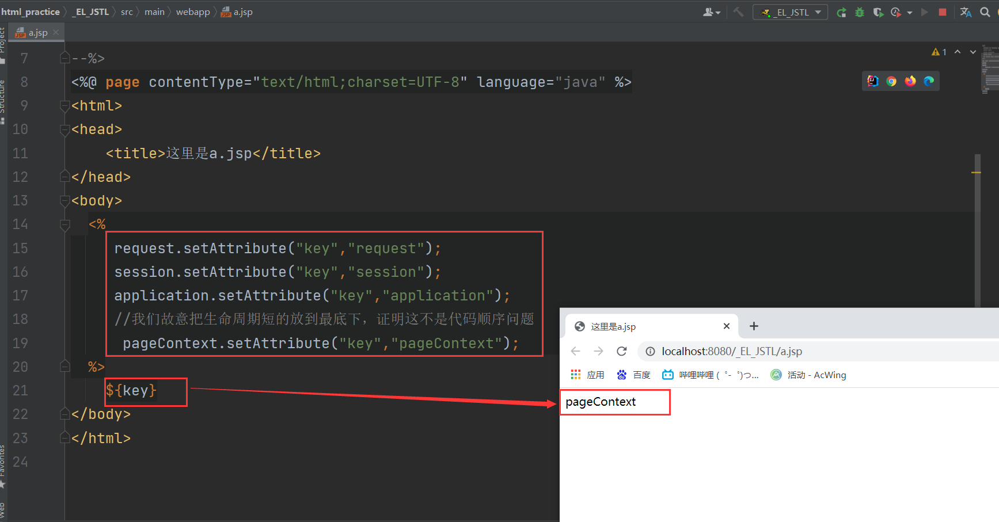Open a.jsp in Chrome from editor popup
Viewport: 999px width, 522px height.
tap(891, 81)
